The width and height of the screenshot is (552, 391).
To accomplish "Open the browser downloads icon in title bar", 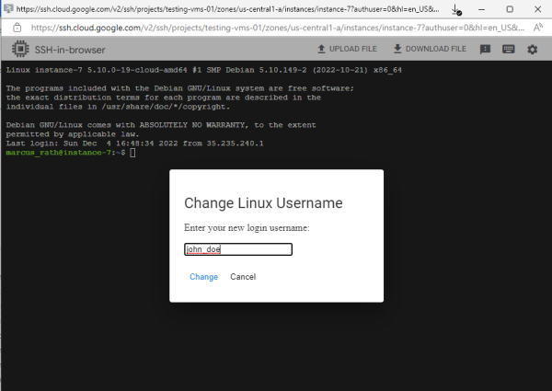I will pos(456,9).
